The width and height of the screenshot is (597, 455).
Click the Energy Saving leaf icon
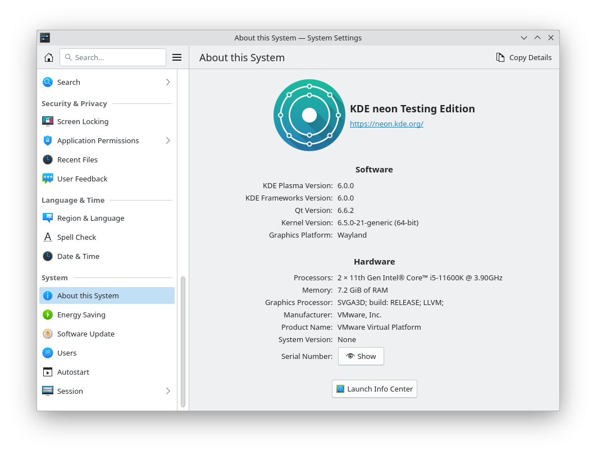tap(48, 315)
